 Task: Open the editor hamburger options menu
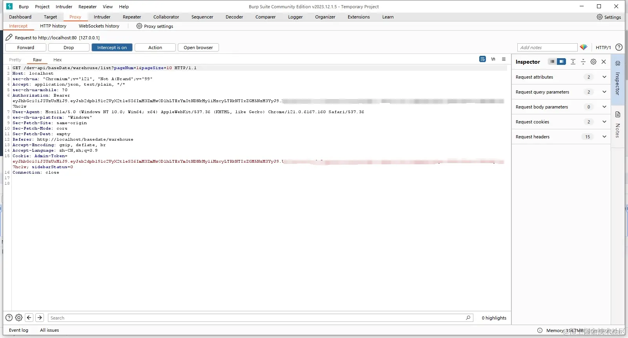504,59
